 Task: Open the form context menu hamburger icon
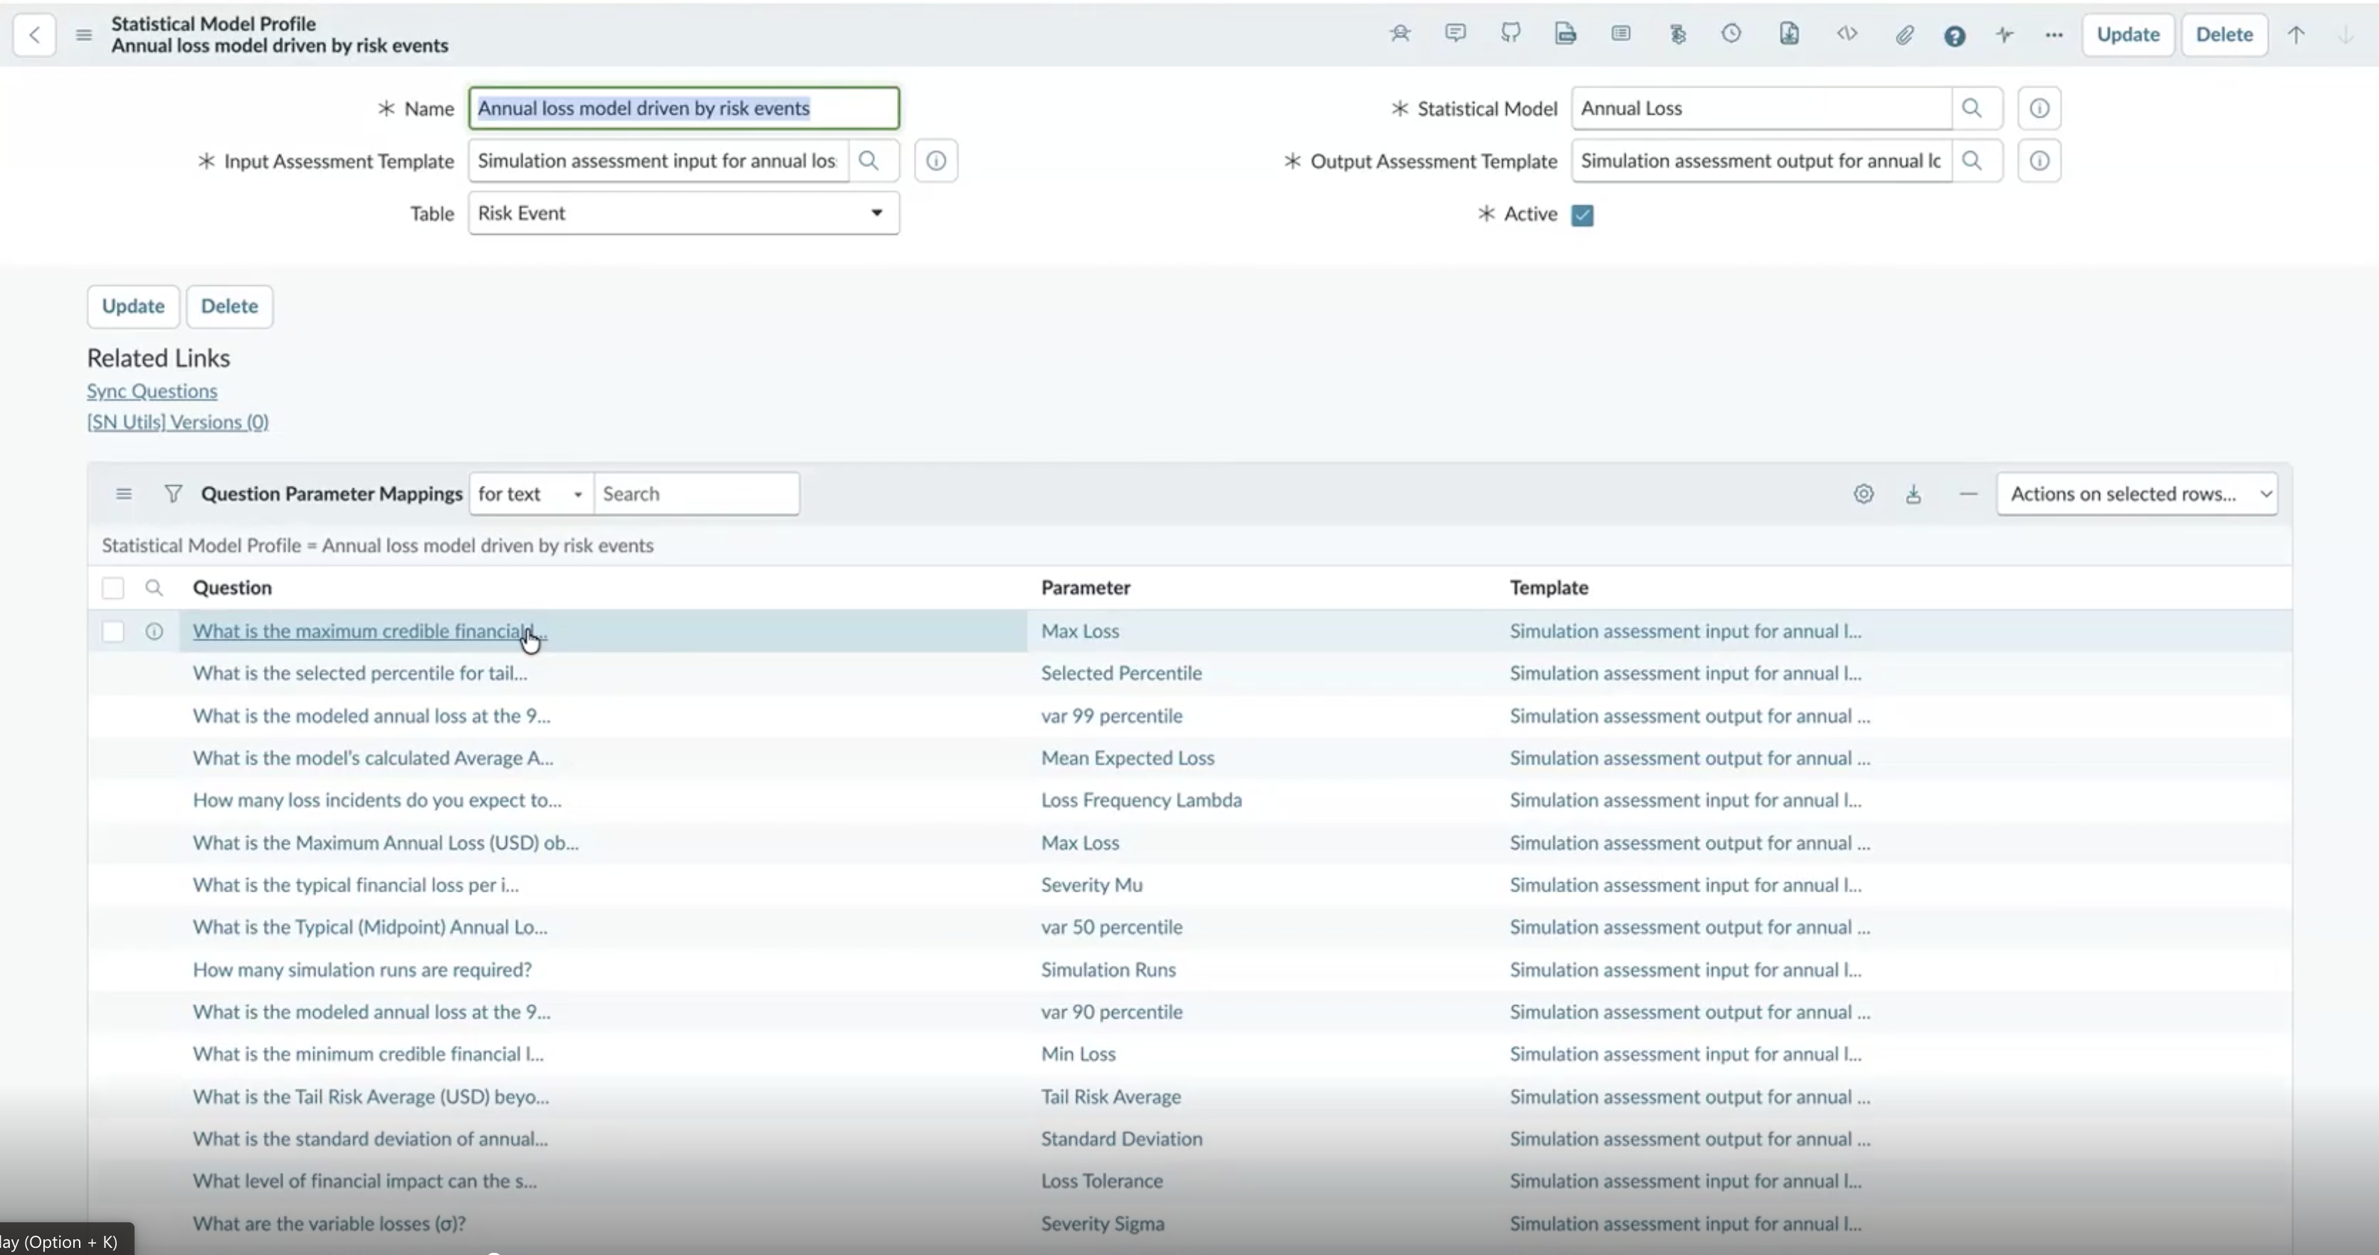[83, 35]
